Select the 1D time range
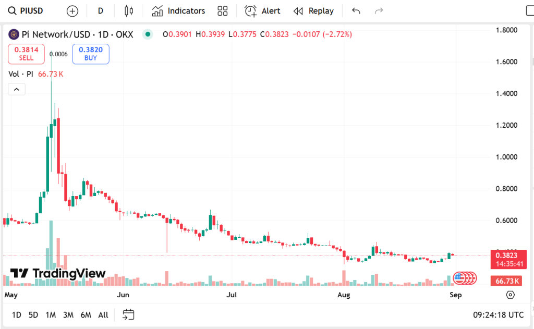 pyautogui.click(x=16, y=315)
